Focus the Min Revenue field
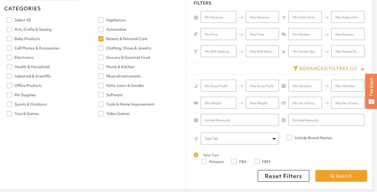377x192 pixels. coord(218,17)
